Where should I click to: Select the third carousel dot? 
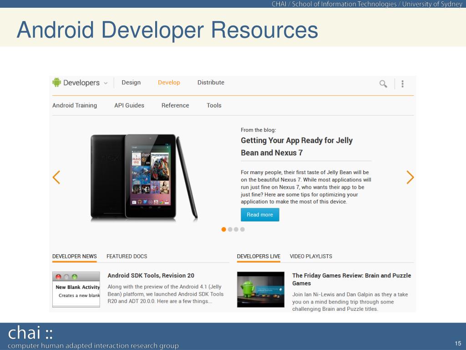[x=236, y=229]
